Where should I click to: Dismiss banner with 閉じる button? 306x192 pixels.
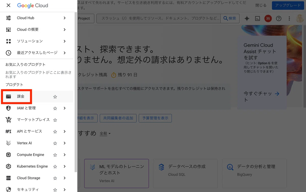[x=261, y=5]
